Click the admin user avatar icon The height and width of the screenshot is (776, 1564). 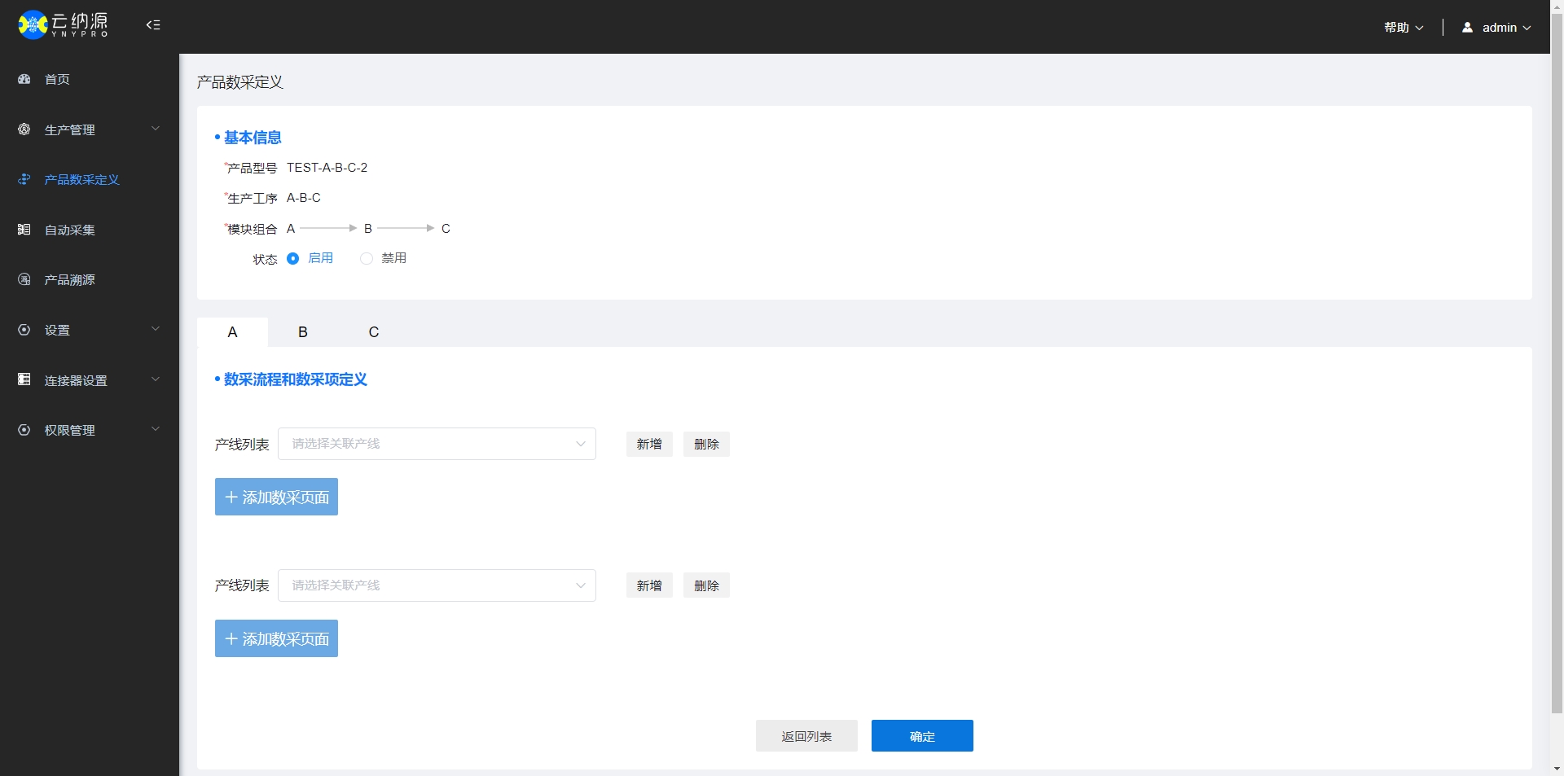(1468, 28)
